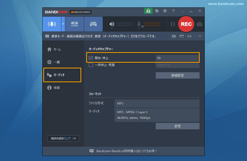The height and width of the screenshot is (161, 247).
Task: Click the pause recording button
Action: tap(173, 24)
